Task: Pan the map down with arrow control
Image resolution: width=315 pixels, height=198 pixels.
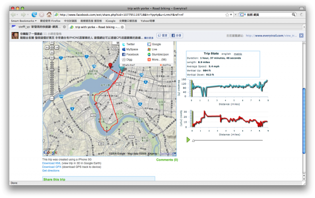Action: pos(52,52)
